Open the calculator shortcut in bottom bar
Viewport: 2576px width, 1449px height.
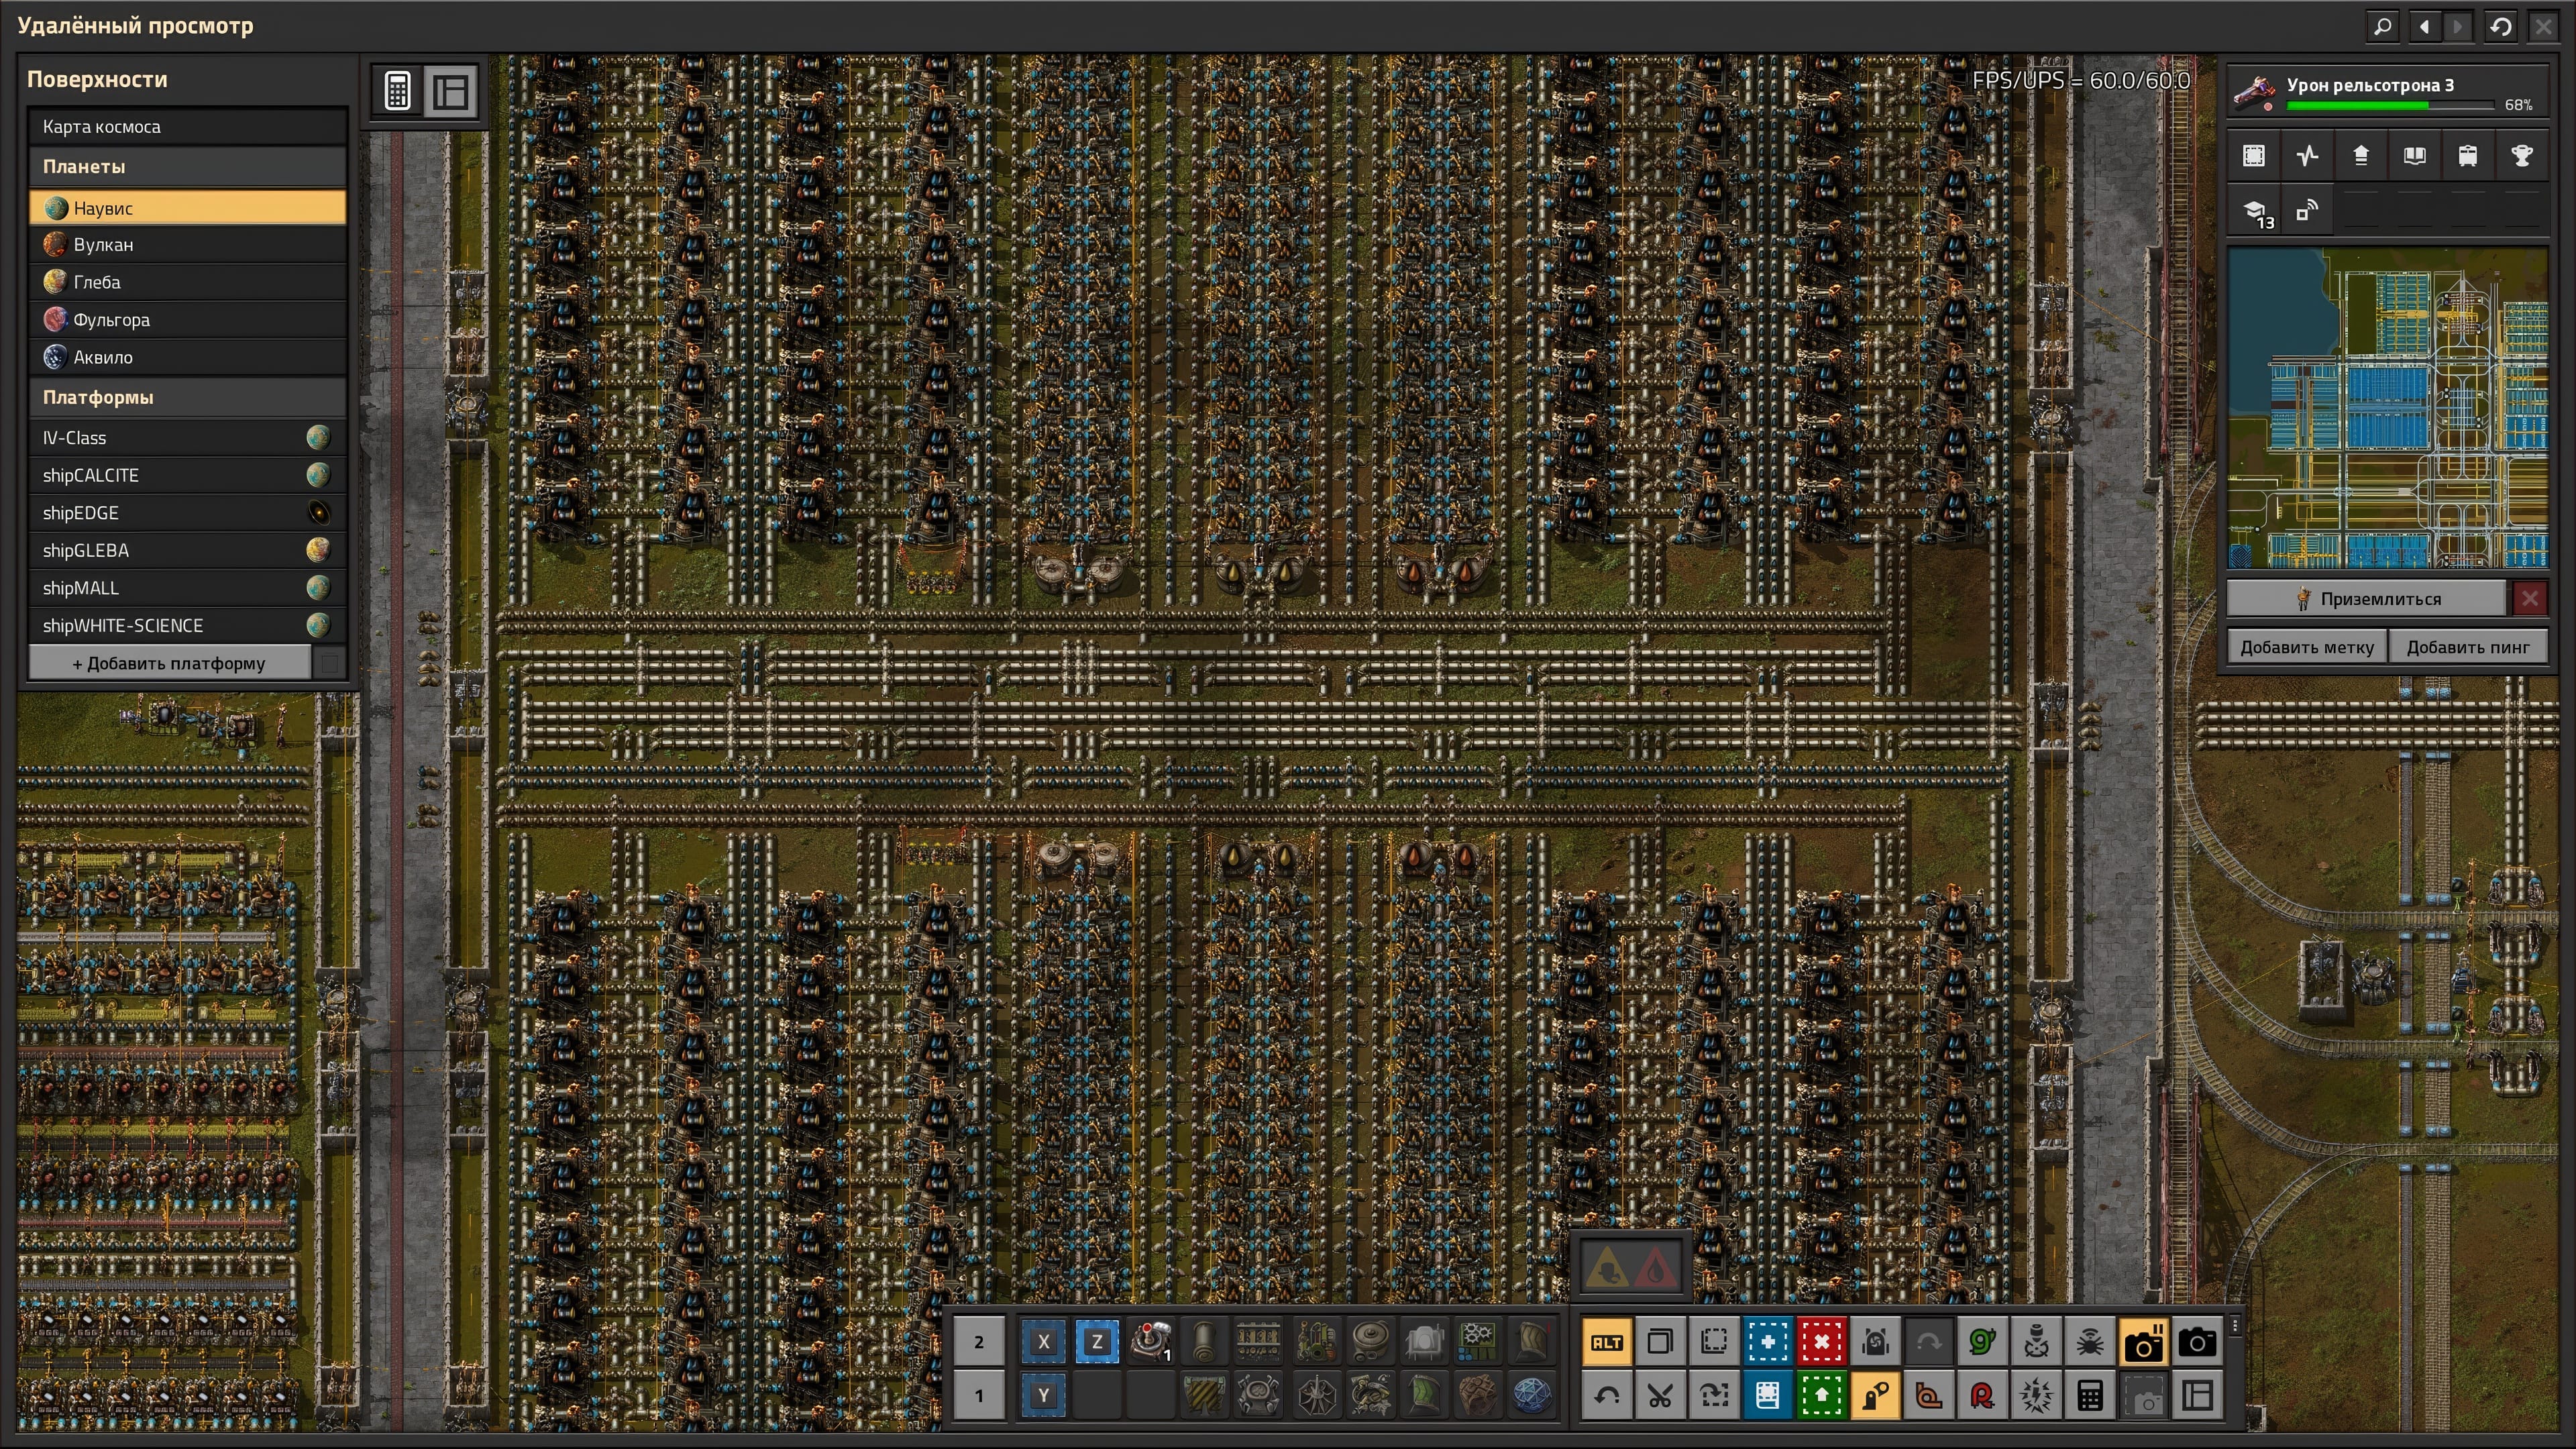coord(2089,1396)
